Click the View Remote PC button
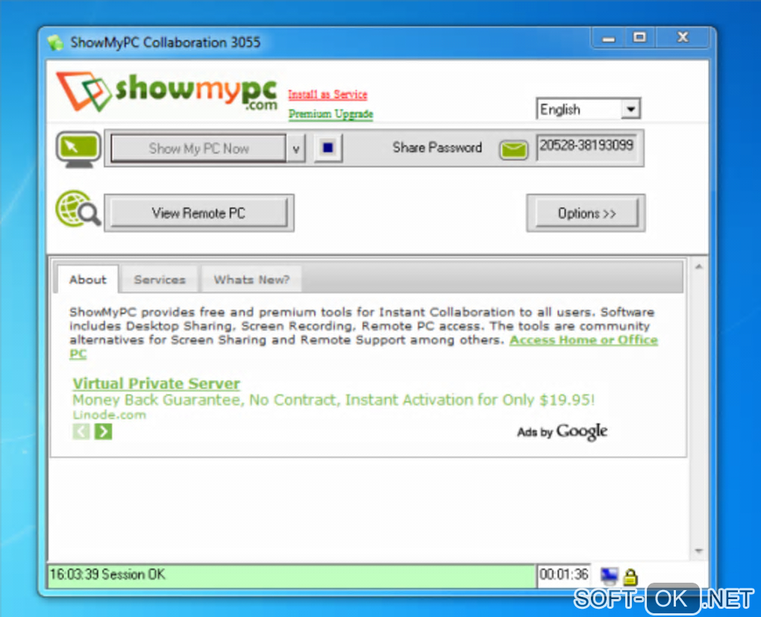This screenshot has width=761, height=617. click(199, 213)
